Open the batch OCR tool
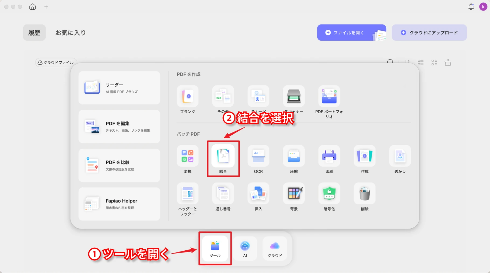This screenshot has height=273, width=490. pyautogui.click(x=258, y=156)
